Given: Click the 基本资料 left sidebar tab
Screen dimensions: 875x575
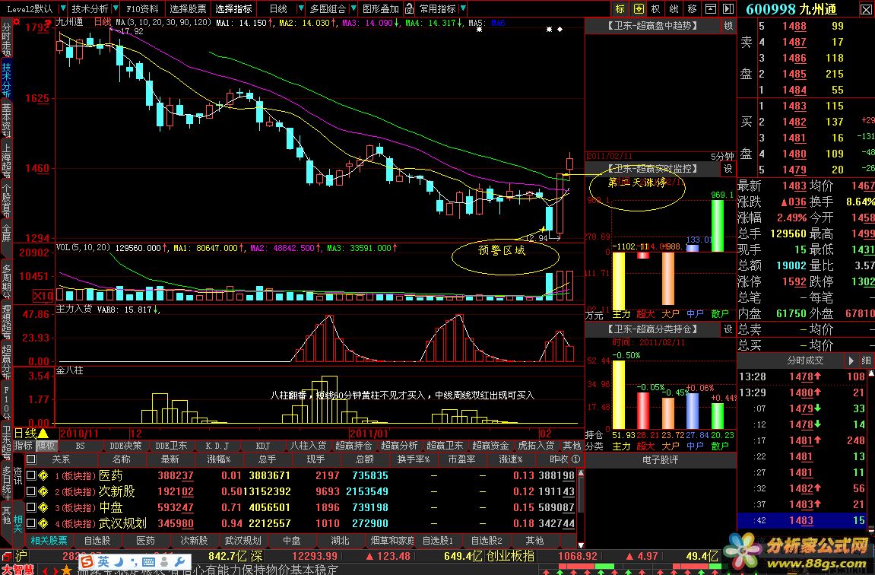Looking at the screenshot, I should click(x=6, y=120).
